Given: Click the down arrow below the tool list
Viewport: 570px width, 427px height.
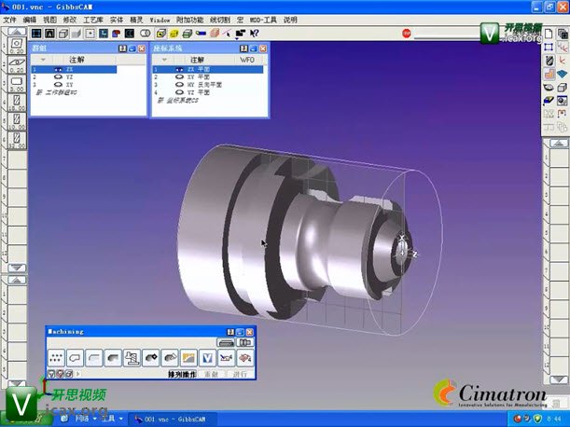Looking at the screenshot, I should pos(17,269).
